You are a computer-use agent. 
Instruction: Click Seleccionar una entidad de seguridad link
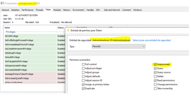click(x=152, y=40)
